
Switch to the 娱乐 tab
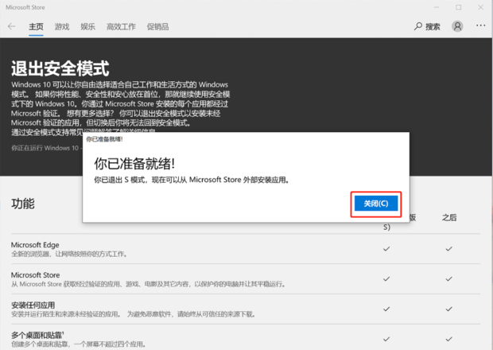click(87, 27)
